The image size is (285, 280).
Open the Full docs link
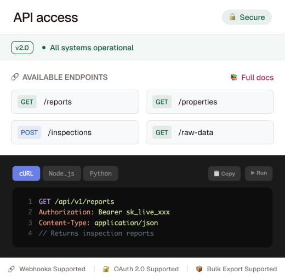pyautogui.click(x=258, y=78)
